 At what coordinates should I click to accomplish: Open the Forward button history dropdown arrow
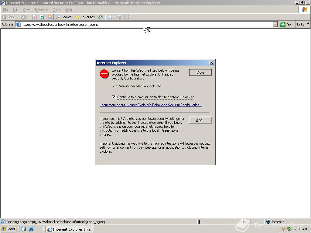pos(29,17)
